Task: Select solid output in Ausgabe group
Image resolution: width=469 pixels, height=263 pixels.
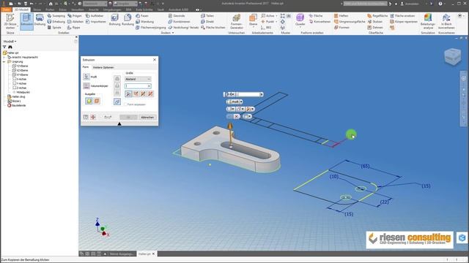Action: (x=89, y=101)
